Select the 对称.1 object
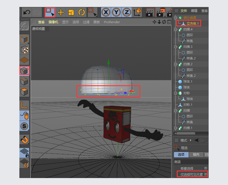This screenshot has height=185, width=228. tap(188, 105)
